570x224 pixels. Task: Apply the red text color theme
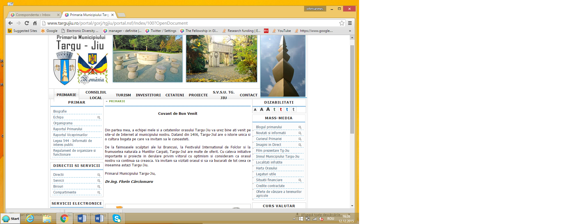click(x=281, y=109)
